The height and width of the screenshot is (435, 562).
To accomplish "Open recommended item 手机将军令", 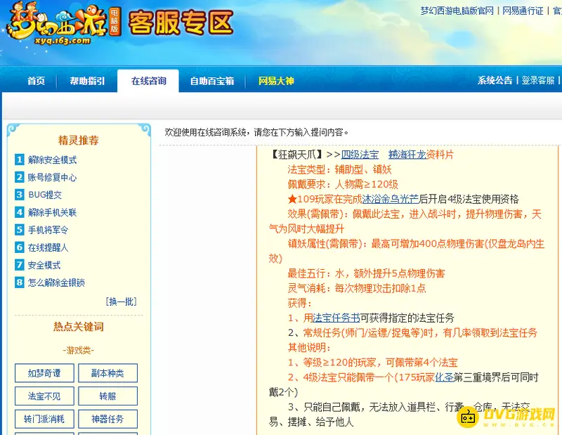I will [48, 230].
